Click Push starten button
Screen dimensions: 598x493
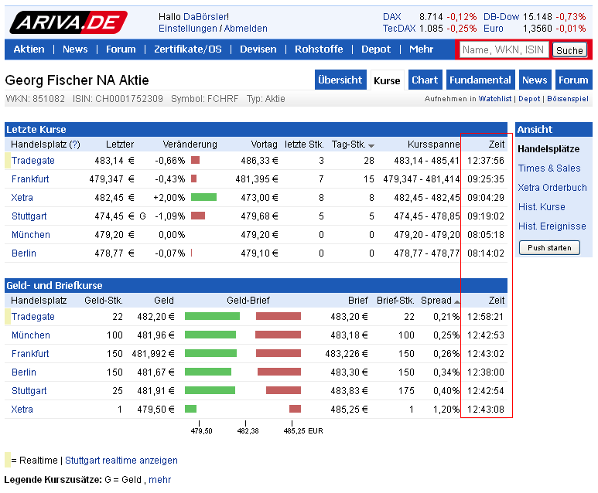[x=549, y=247]
